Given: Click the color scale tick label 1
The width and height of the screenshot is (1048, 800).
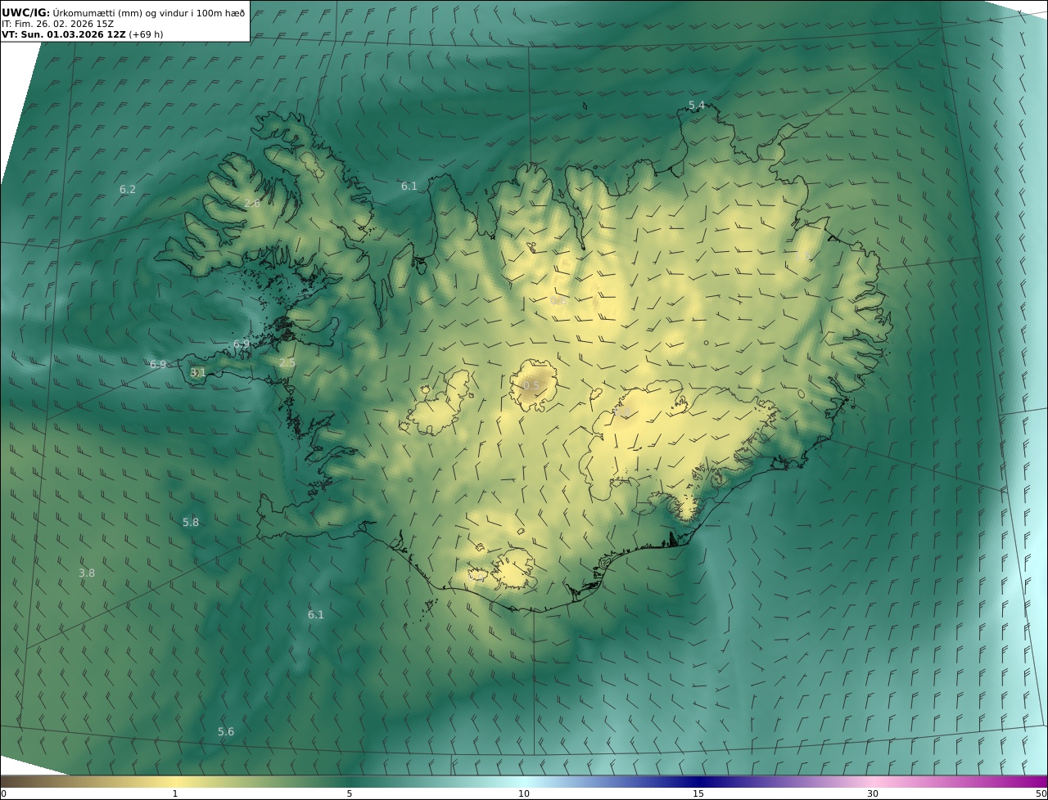Looking at the screenshot, I should point(175,793).
